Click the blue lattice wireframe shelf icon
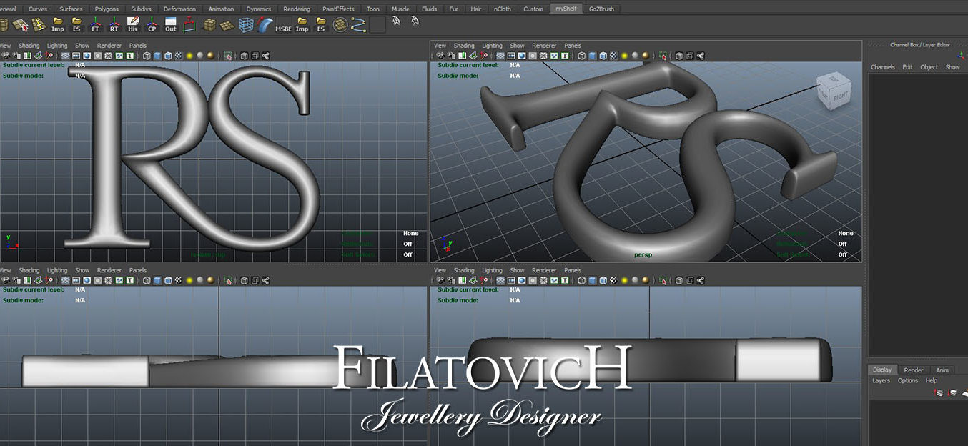Image resolution: width=968 pixels, height=446 pixels. [246, 25]
